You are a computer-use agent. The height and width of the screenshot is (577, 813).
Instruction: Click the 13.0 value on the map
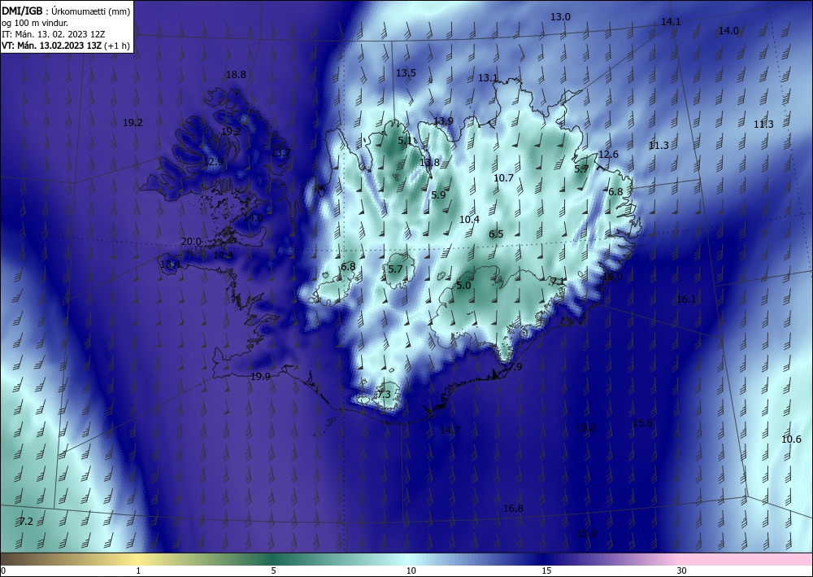560,16
